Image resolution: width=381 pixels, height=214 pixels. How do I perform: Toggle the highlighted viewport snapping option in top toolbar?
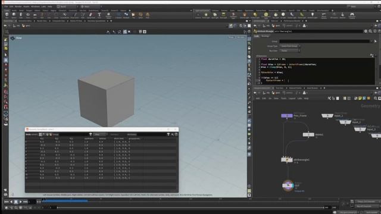point(125,32)
